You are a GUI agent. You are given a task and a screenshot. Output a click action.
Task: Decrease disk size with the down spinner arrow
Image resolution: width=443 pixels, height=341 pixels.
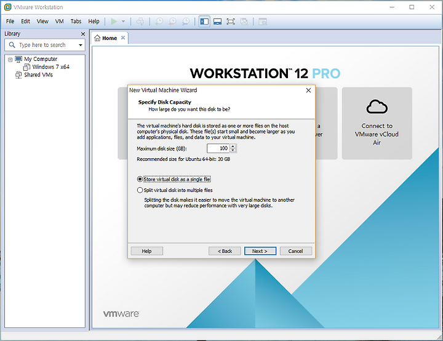[x=233, y=150]
